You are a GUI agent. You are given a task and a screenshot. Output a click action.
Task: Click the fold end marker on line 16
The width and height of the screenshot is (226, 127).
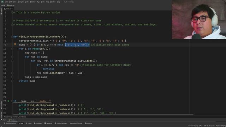[12, 73]
